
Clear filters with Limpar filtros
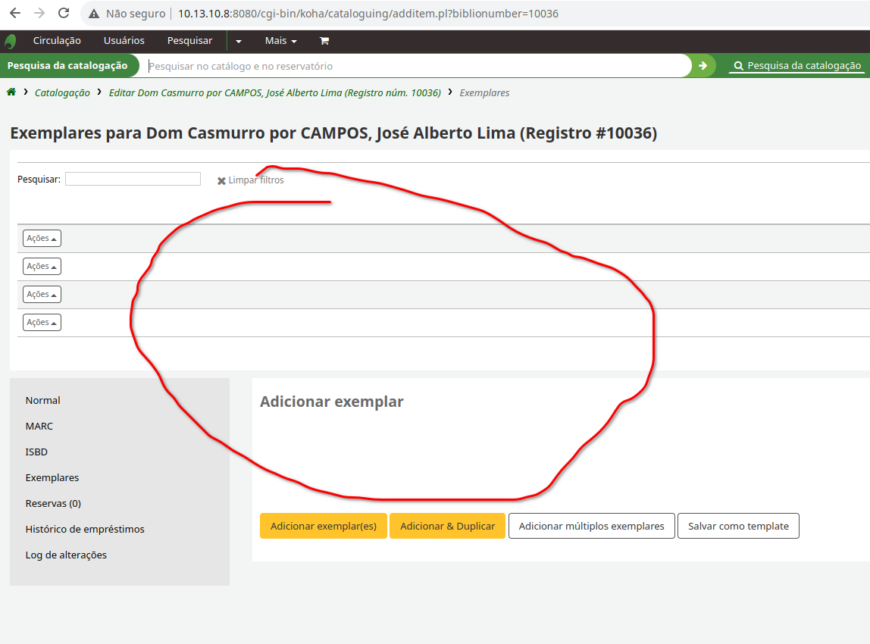coord(251,180)
